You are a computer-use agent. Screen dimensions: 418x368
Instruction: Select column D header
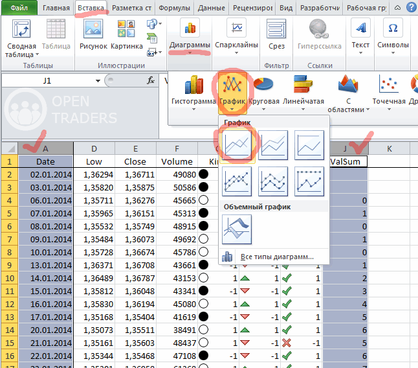(x=94, y=148)
